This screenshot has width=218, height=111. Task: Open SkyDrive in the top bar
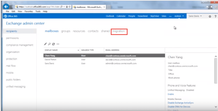tap(154, 16)
